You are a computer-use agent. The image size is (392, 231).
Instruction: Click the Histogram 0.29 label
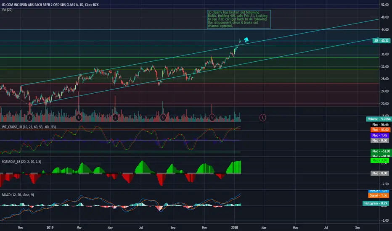[376, 203]
